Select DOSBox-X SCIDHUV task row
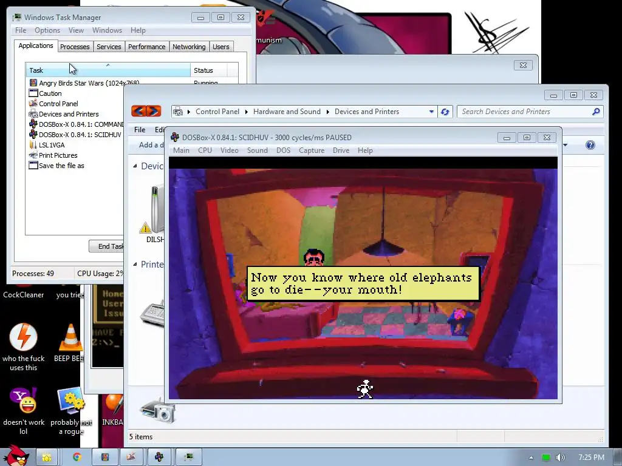This screenshot has width=622, height=466. pos(75,135)
